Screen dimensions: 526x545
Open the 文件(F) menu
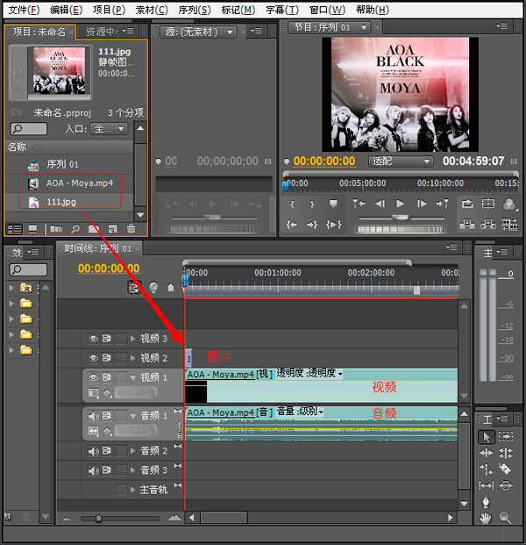pos(24,10)
